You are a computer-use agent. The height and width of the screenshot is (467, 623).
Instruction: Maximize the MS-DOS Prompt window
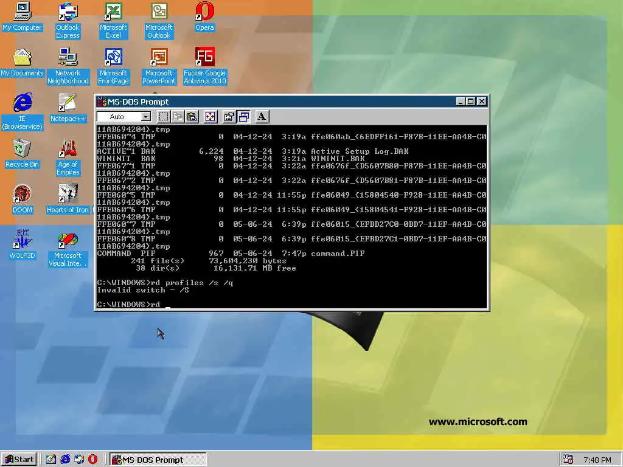tap(470, 102)
